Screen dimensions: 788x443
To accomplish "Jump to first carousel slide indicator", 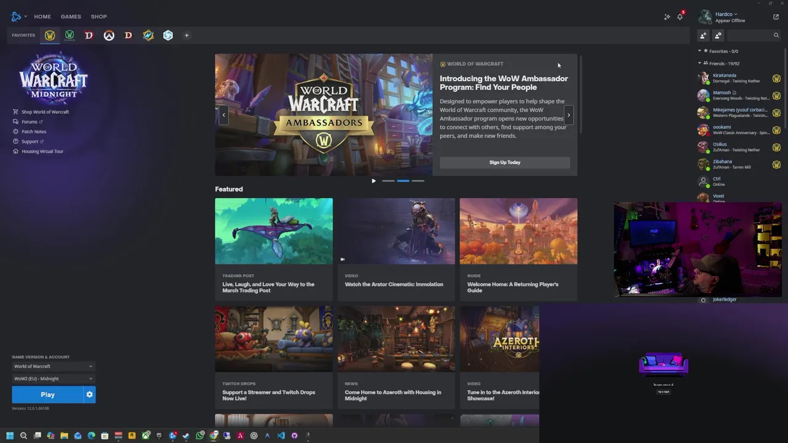I will (x=388, y=181).
